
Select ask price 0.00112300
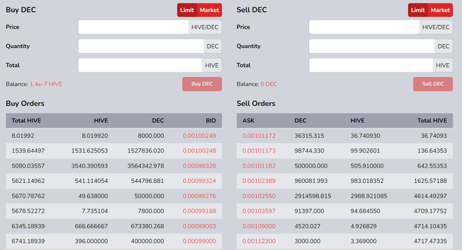[259, 241]
